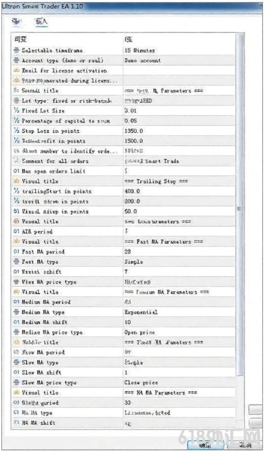
Task: Click the enum icon beside Slow MA price type
Action: [16, 382]
